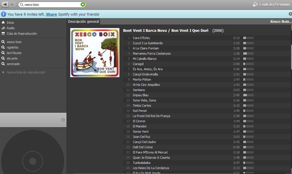Open Inicio in the sidebar
292x174 pixels.
(x=10, y=23)
